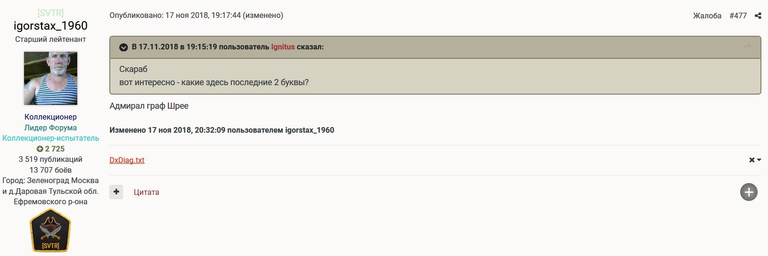Open the igorstax_1960 avatar photo
Screen dimensions: 768x256
[x=50, y=78]
